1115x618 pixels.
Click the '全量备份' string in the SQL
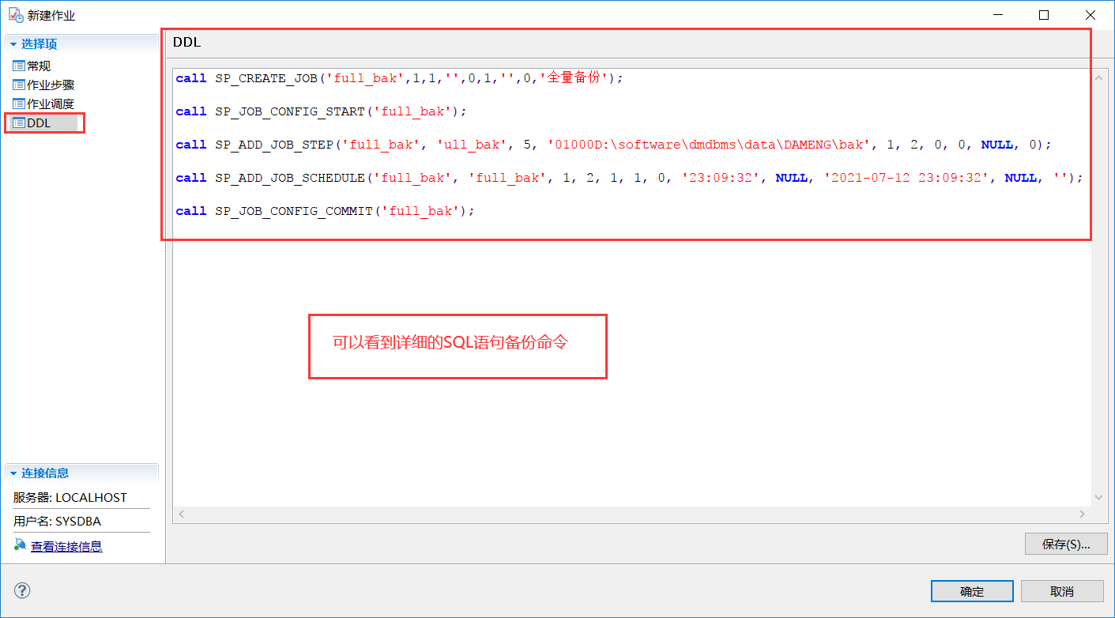click(x=574, y=78)
